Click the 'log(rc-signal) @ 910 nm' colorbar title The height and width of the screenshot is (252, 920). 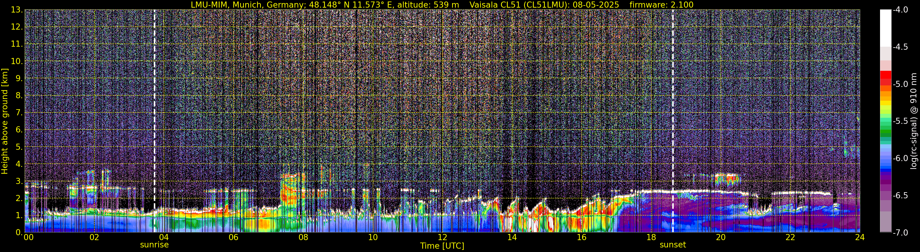tap(914, 121)
